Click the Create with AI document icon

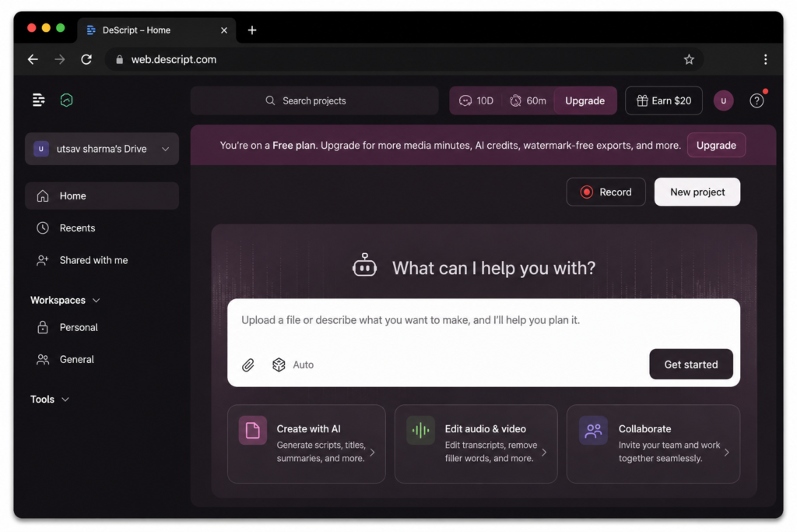point(253,430)
